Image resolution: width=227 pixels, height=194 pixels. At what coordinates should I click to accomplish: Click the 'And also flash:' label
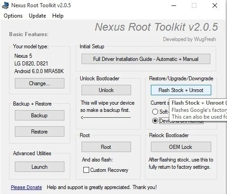click(x=97, y=160)
